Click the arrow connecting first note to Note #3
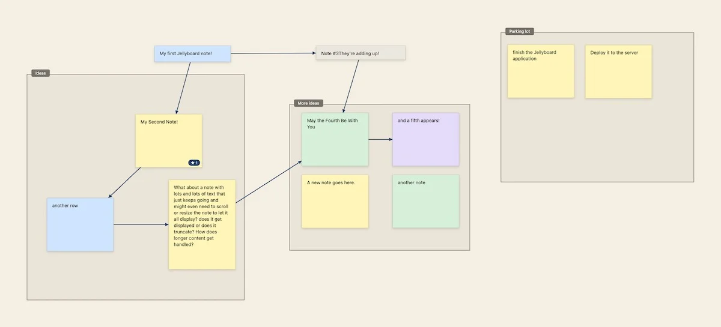Image resolution: width=721 pixels, height=327 pixels. 273,54
